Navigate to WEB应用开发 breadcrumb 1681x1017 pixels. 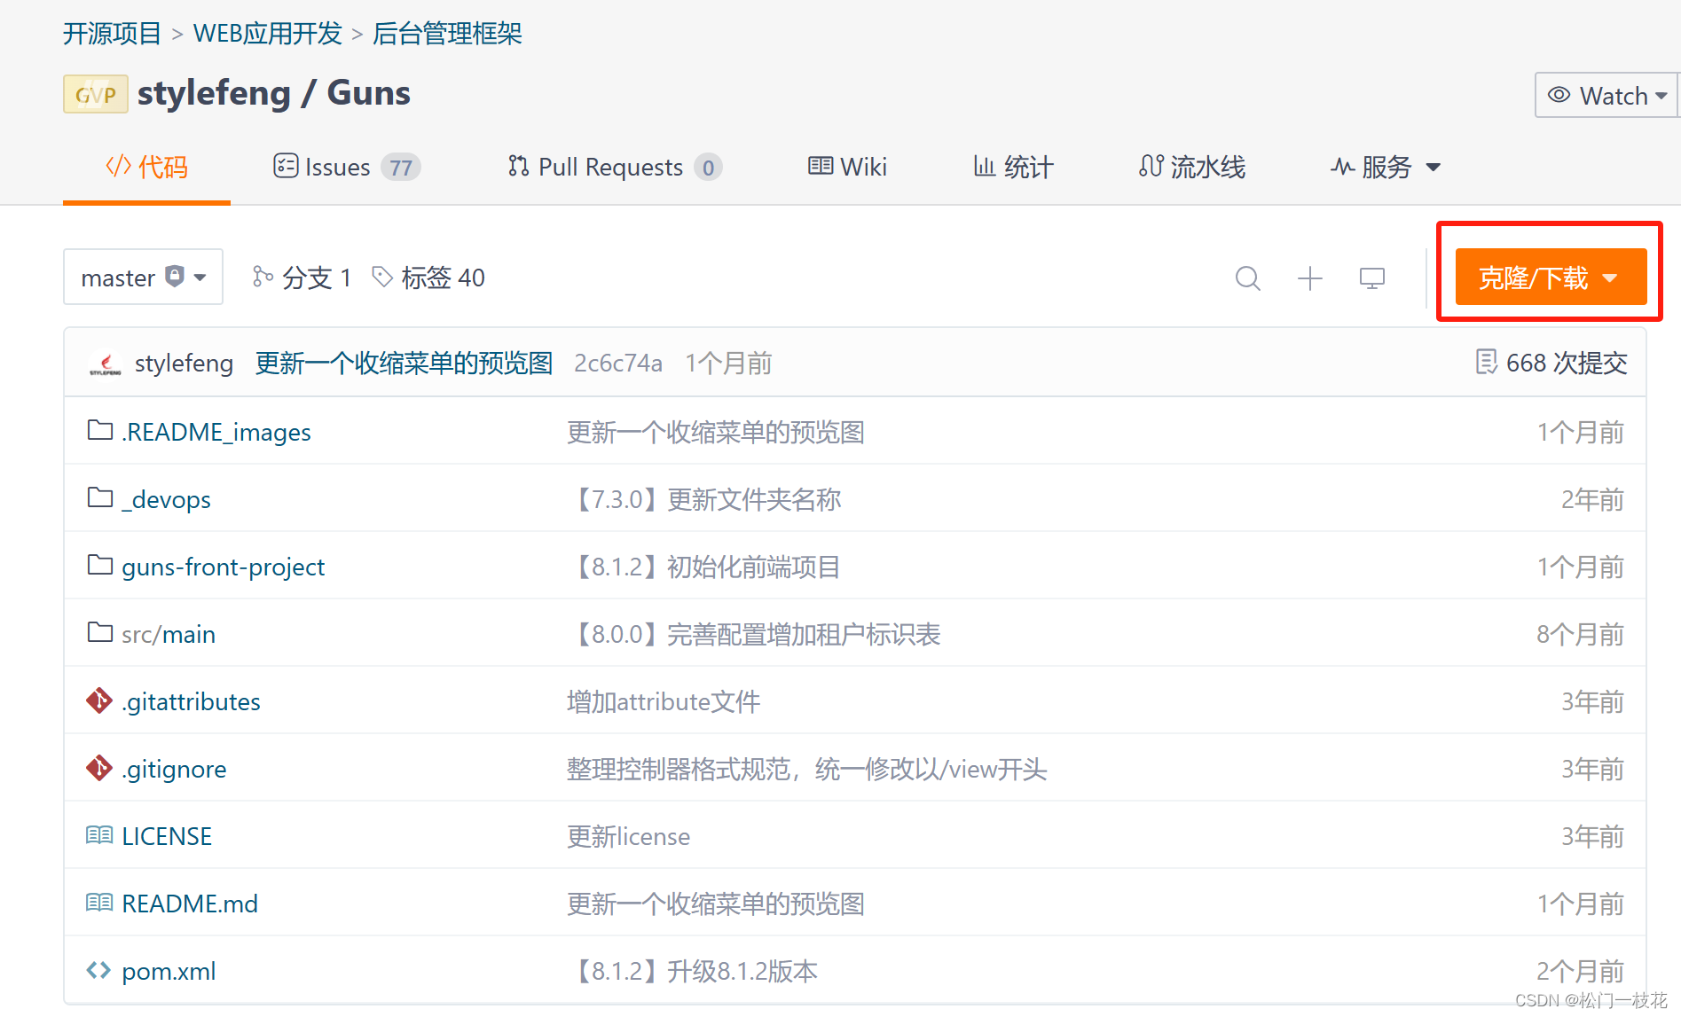tap(267, 33)
